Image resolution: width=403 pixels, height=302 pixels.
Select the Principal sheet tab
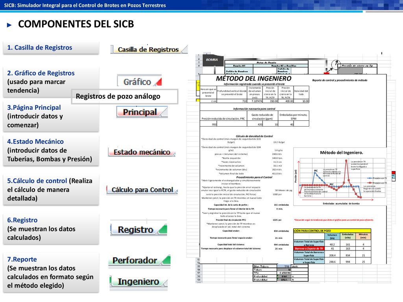[x=142, y=112]
